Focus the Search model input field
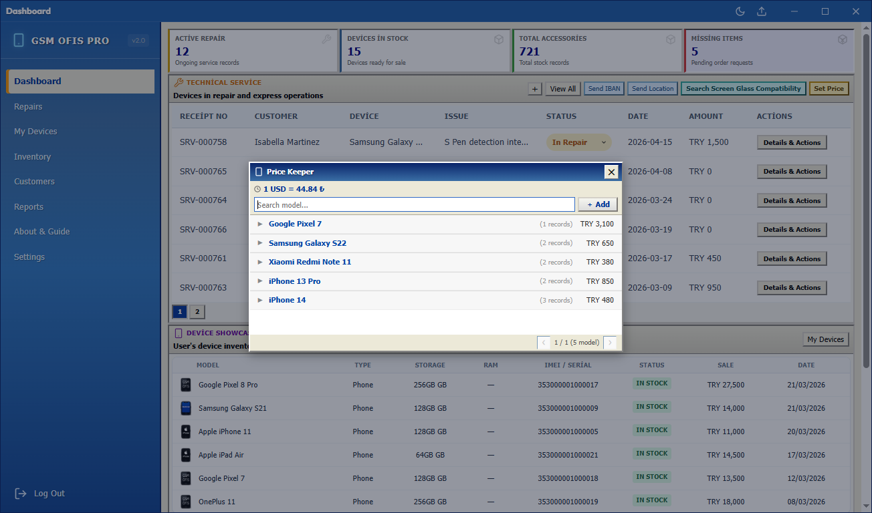 coord(415,204)
